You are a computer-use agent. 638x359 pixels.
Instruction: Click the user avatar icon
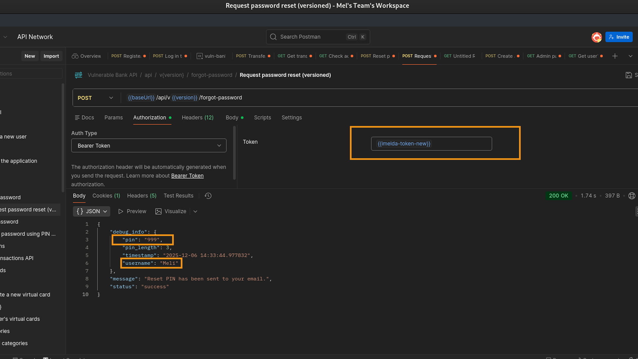point(596,37)
